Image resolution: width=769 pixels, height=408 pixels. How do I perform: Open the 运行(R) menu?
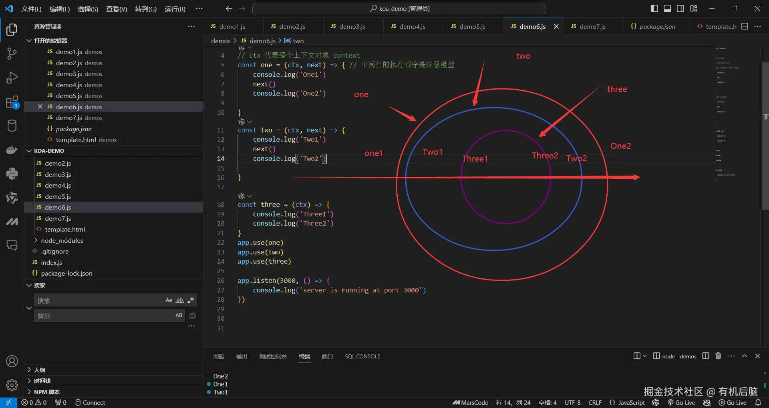tap(175, 9)
